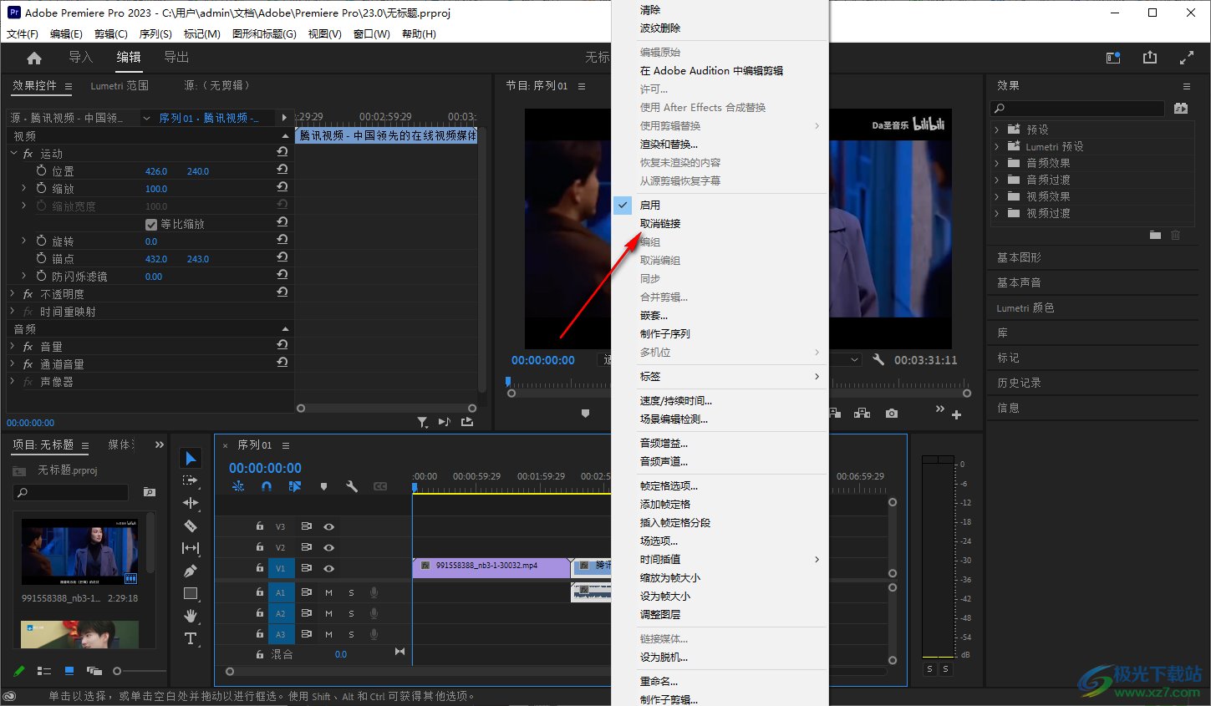Open the 历史记录 panel
1211x706 pixels.
click(x=1019, y=383)
